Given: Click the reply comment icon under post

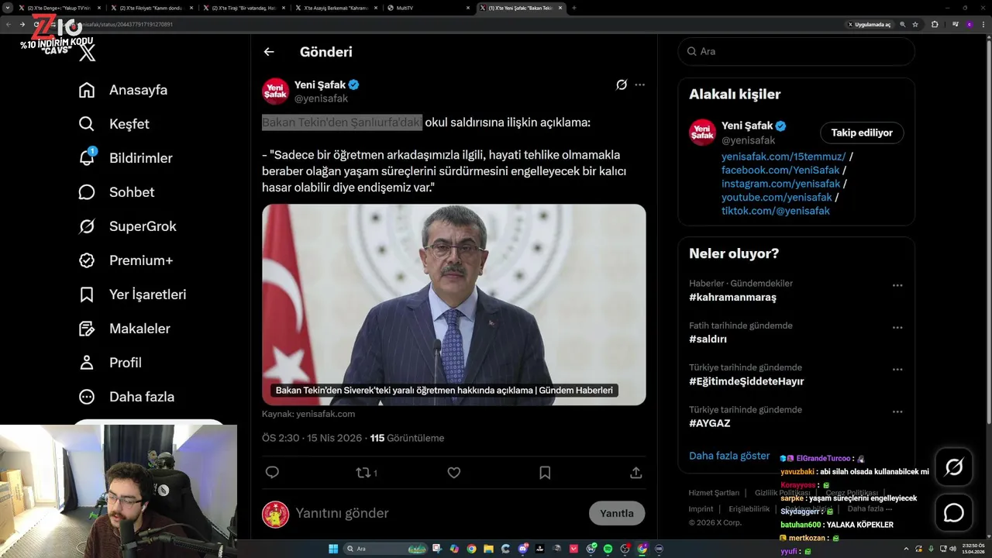Looking at the screenshot, I should click(272, 472).
